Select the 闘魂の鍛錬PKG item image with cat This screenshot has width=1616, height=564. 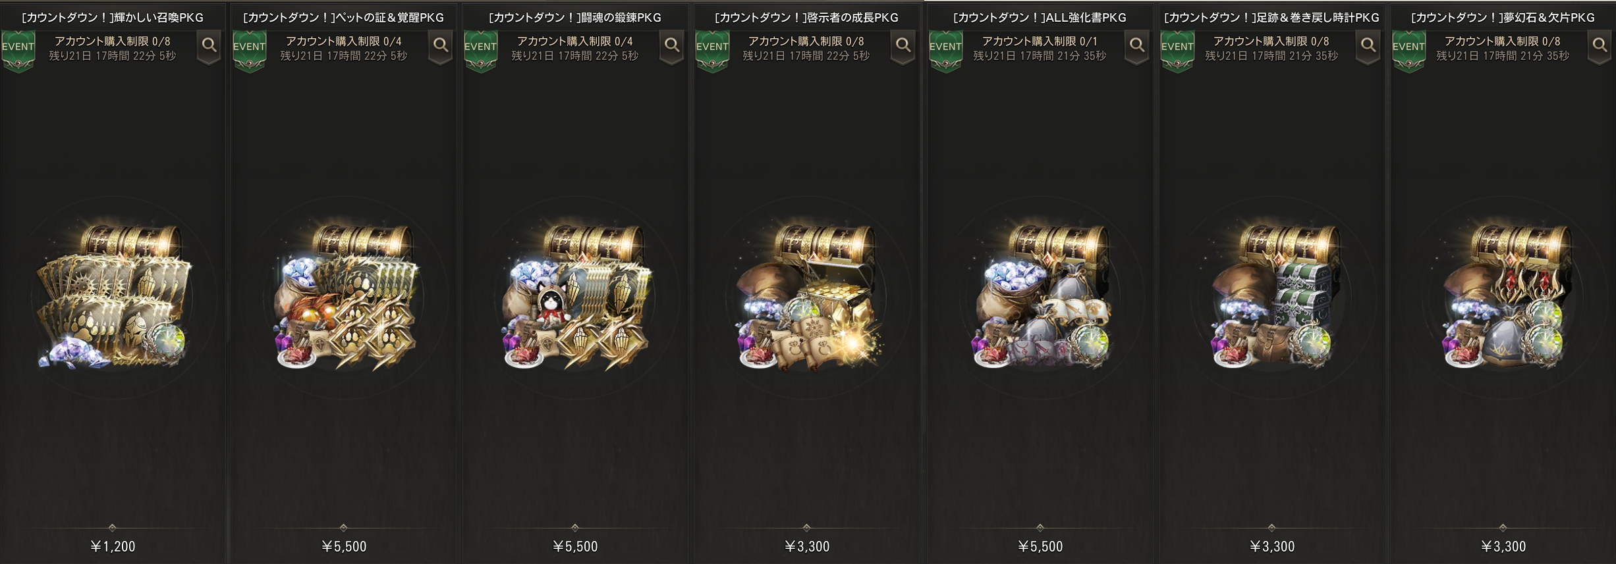tap(576, 295)
